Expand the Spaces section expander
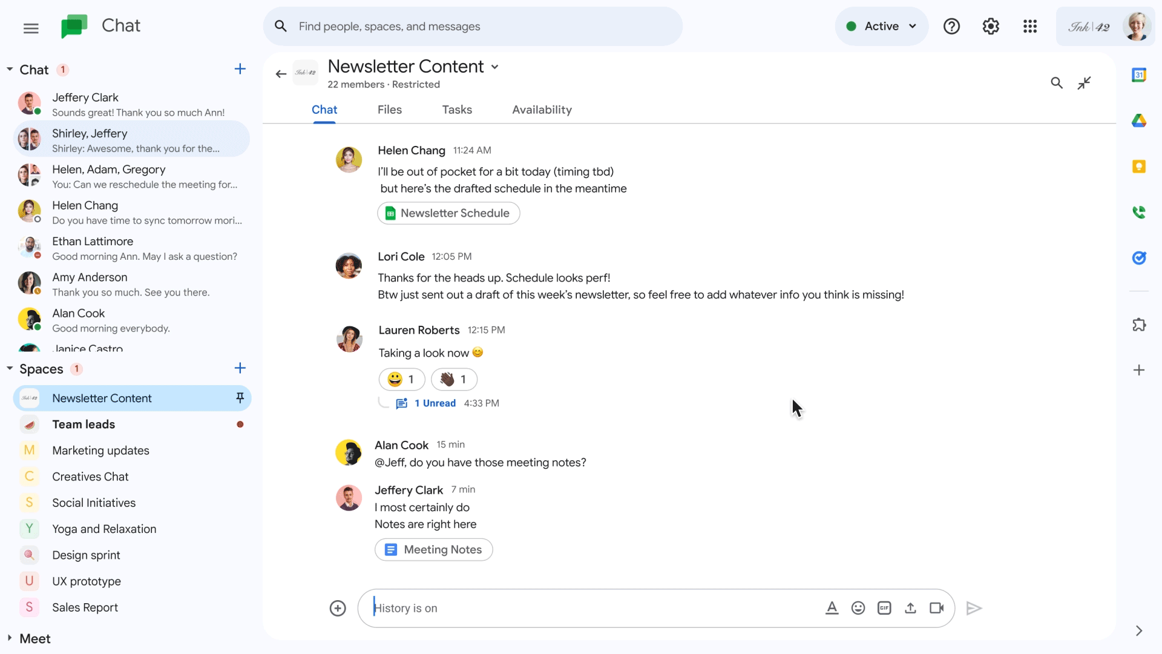This screenshot has height=654, width=1162. [9, 368]
